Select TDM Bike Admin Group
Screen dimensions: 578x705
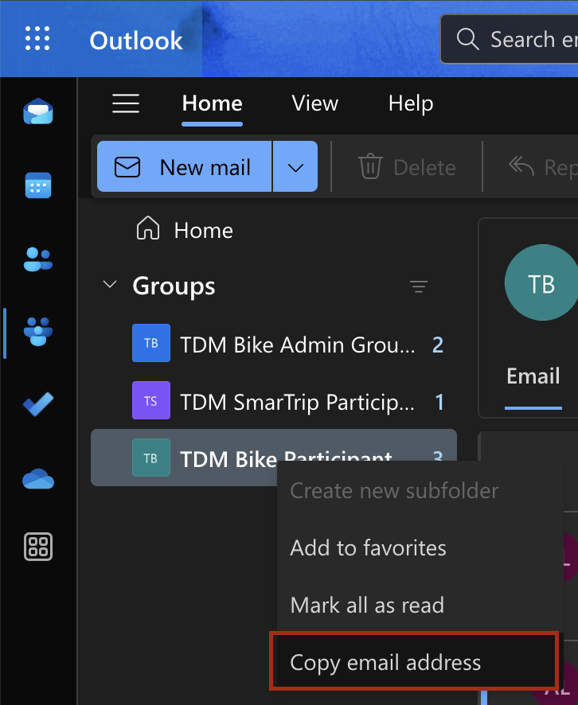(274, 344)
